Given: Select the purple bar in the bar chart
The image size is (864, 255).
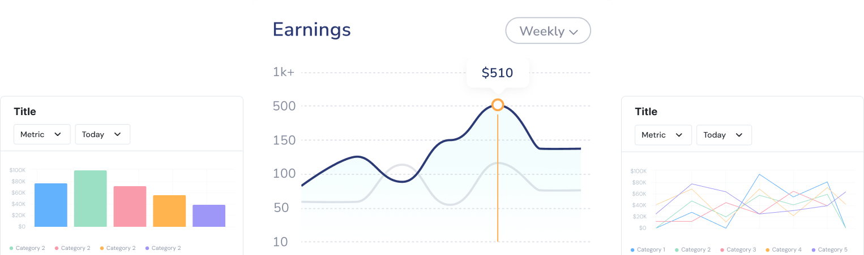Looking at the screenshot, I should point(209,216).
